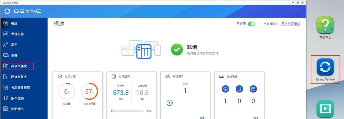Image resolution: width=344 pixels, height=119 pixels.
Task: Click the 在线设备 devices icon
Action: click(x=221, y=76)
